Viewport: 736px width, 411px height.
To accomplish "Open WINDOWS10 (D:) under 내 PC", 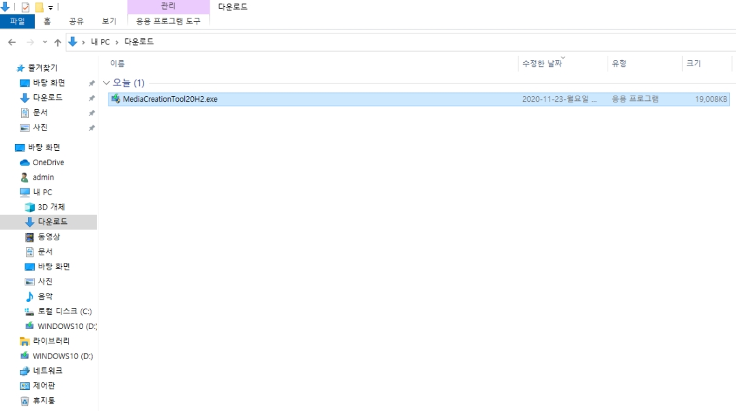I will click(x=67, y=326).
